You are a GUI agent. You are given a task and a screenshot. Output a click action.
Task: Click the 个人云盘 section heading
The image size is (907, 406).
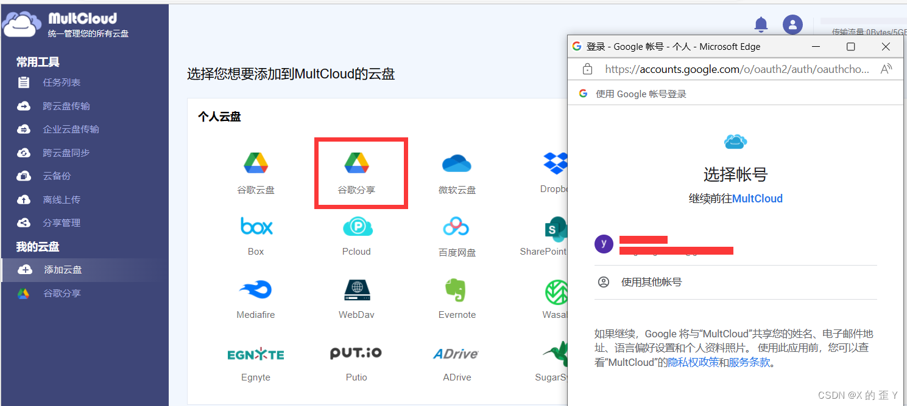click(x=219, y=117)
